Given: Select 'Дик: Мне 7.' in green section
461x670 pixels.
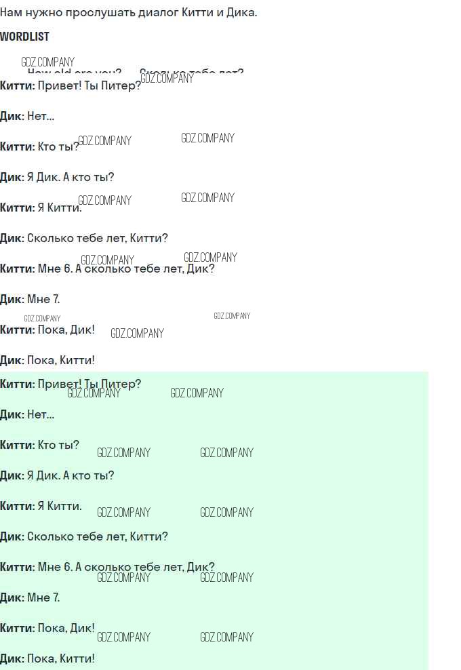Looking at the screenshot, I should [30, 597].
